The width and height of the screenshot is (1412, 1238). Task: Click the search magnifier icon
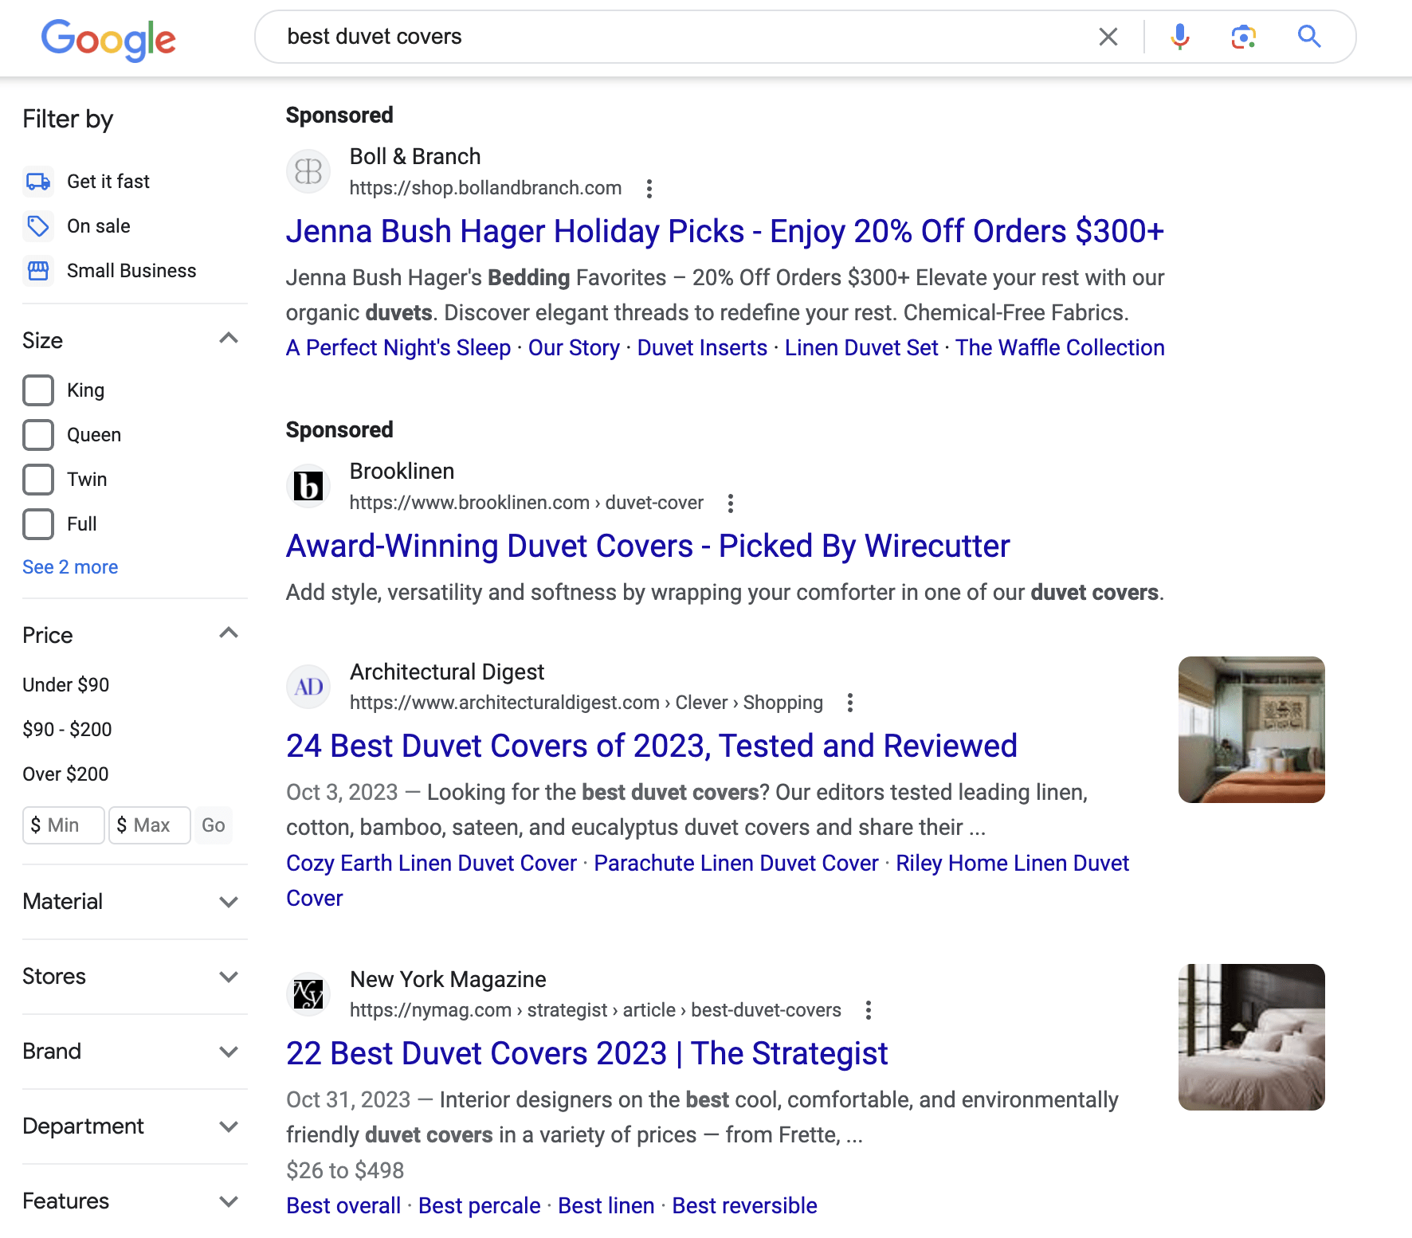pyautogui.click(x=1309, y=37)
